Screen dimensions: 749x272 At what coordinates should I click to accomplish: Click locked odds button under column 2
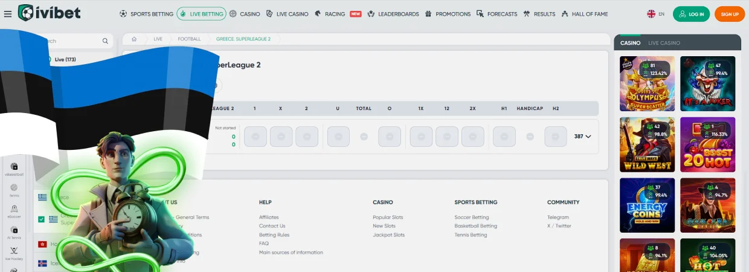pos(307,137)
